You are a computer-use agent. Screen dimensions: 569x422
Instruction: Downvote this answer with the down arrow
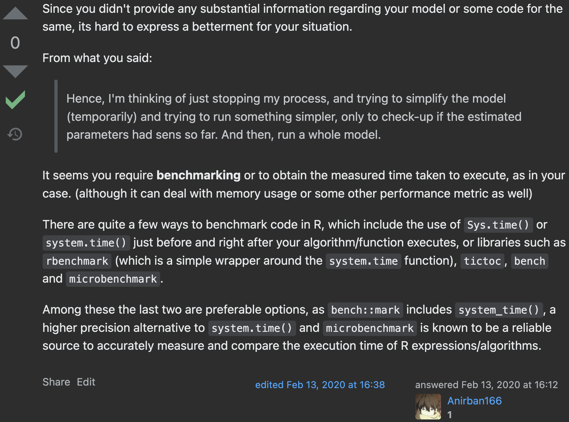coord(15,71)
